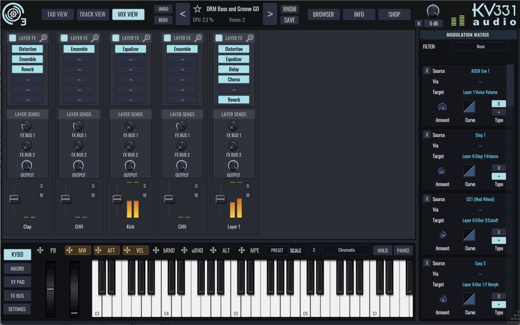Select the FX BUS tab on the left
Image resolution: width=520 pixels, height=325 pixels.
point(17,295)
